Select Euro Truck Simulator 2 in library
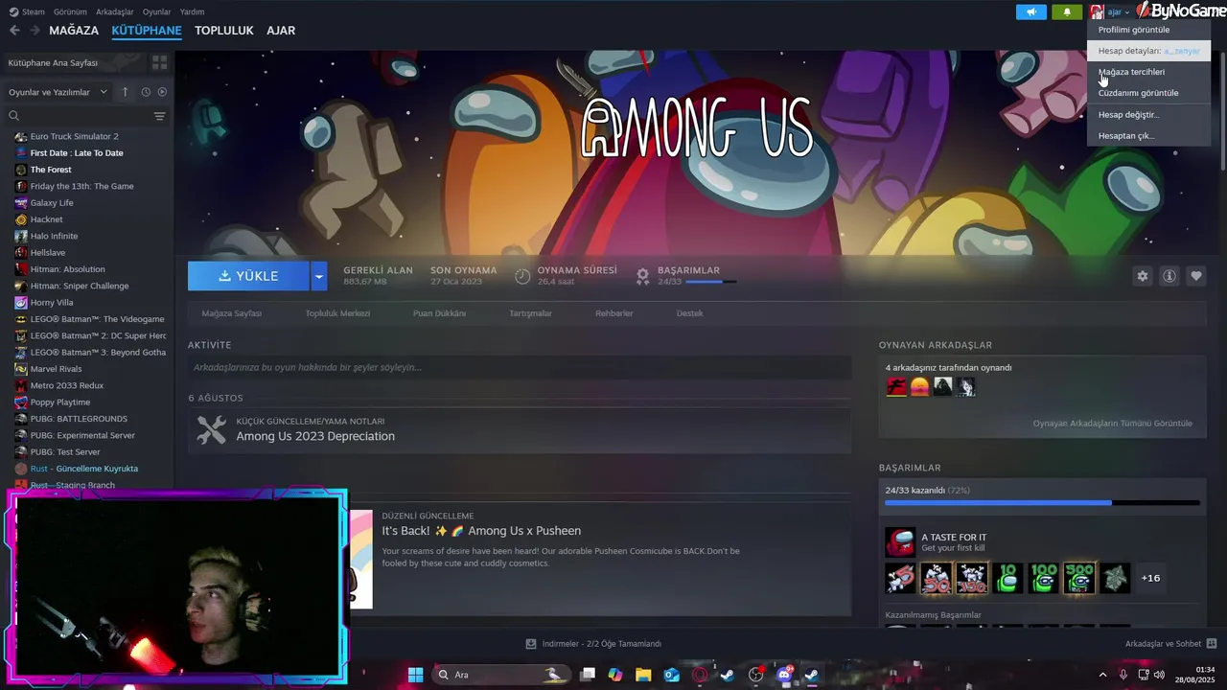1227x690 pixels. [x=75, y=136]
